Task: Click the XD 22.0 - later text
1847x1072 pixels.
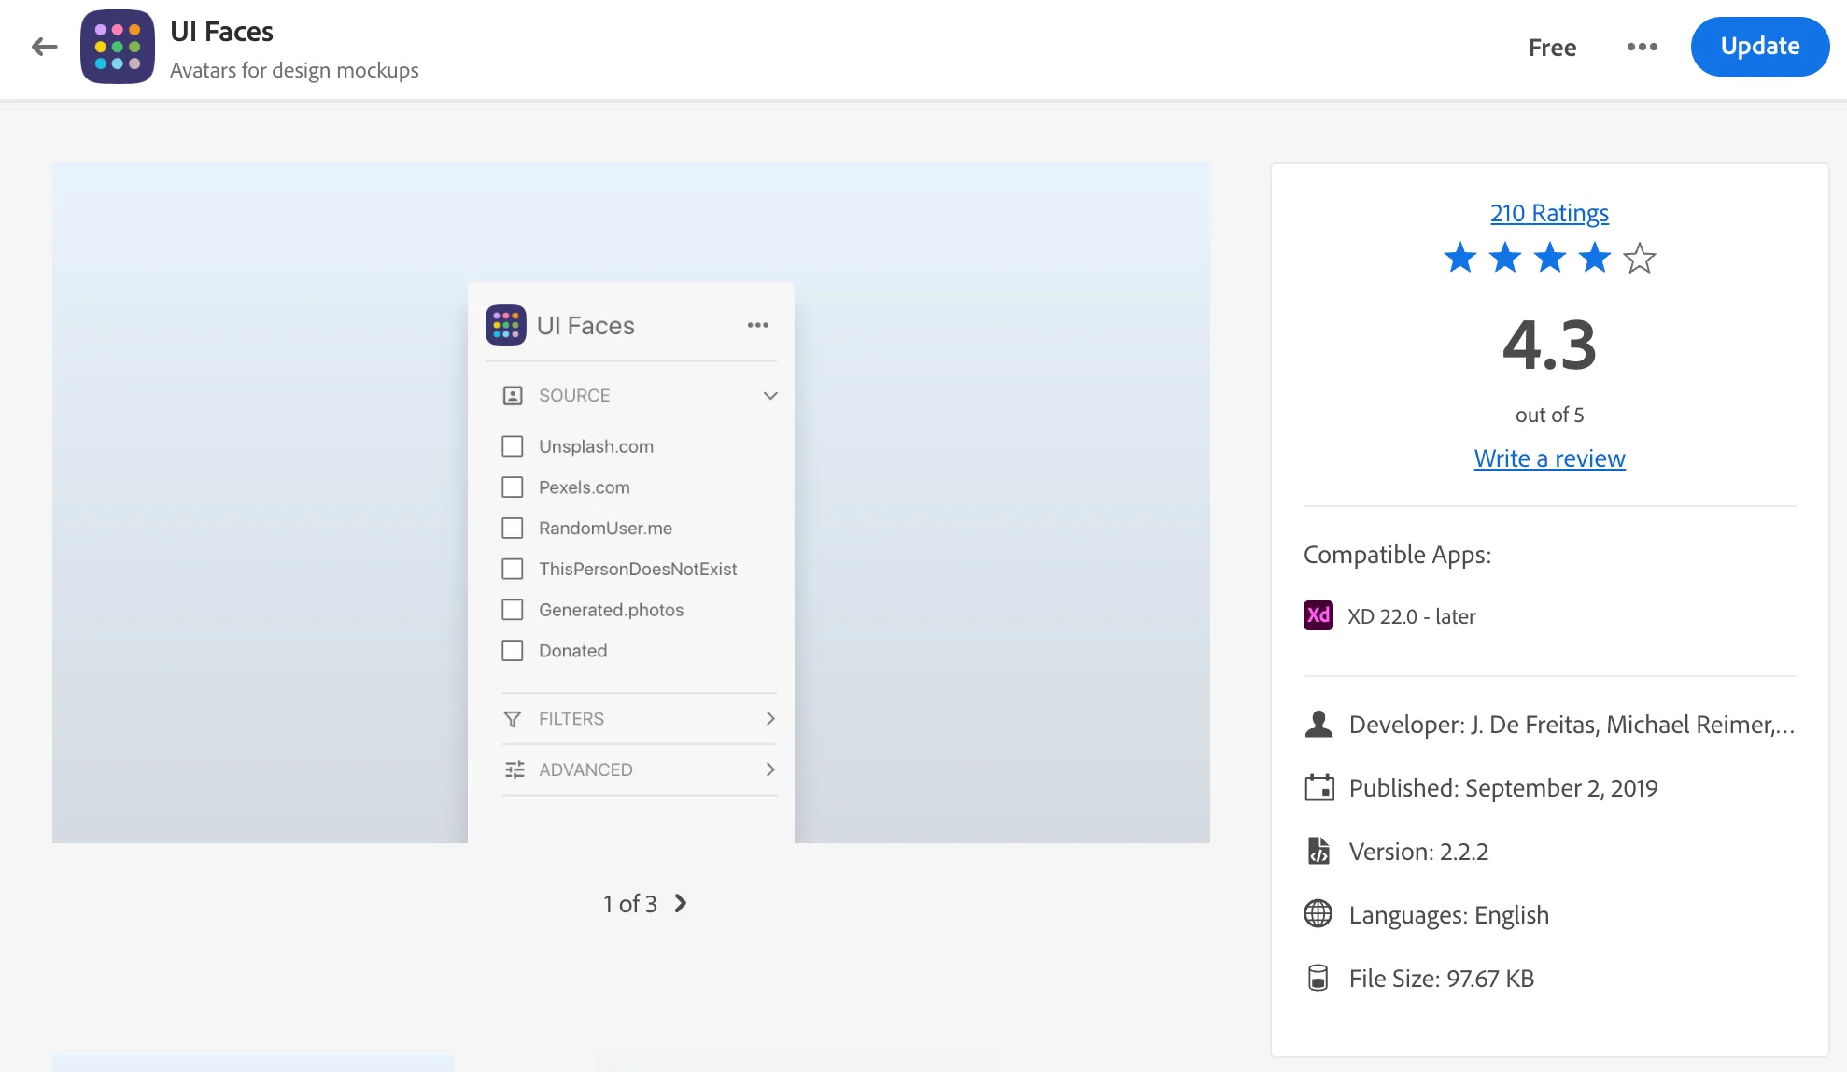Action: pyautogui.click(x=1412, y=616)
